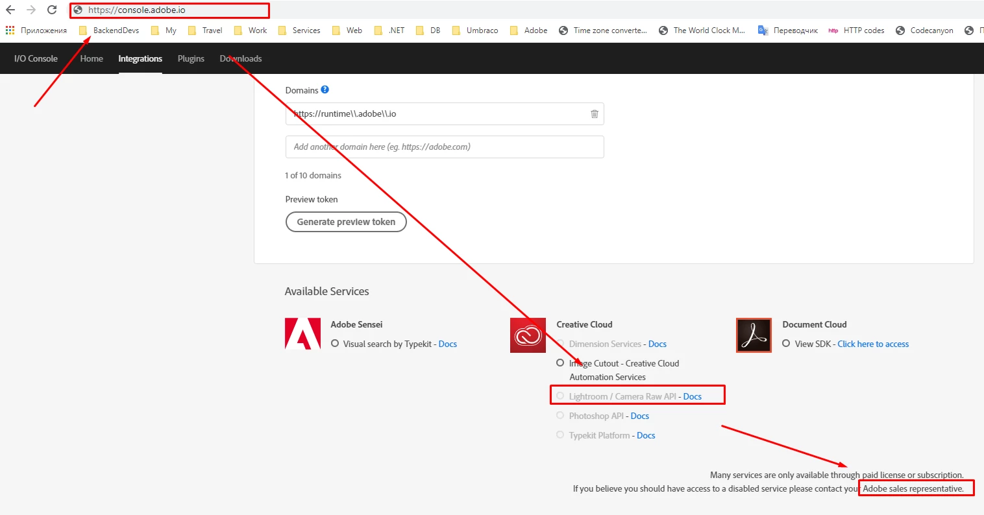Viewport: 984px width, 515px height.
Task: Open the apps grid icon in bookmarks bar
Action: point(10,30)
